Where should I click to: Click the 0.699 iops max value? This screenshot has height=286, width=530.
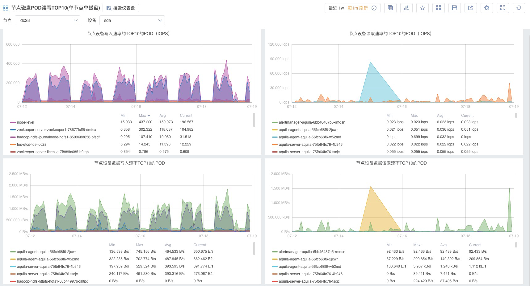tap(419, 137)
